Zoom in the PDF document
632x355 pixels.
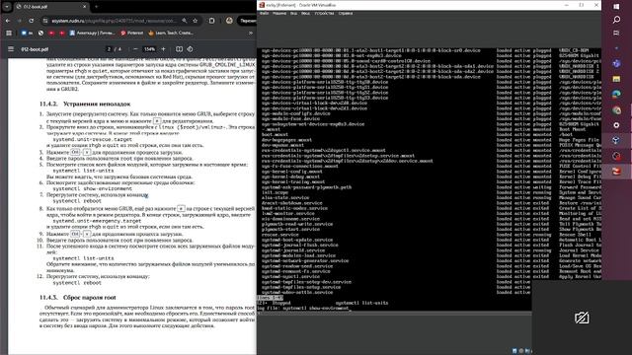coord(163,49)
